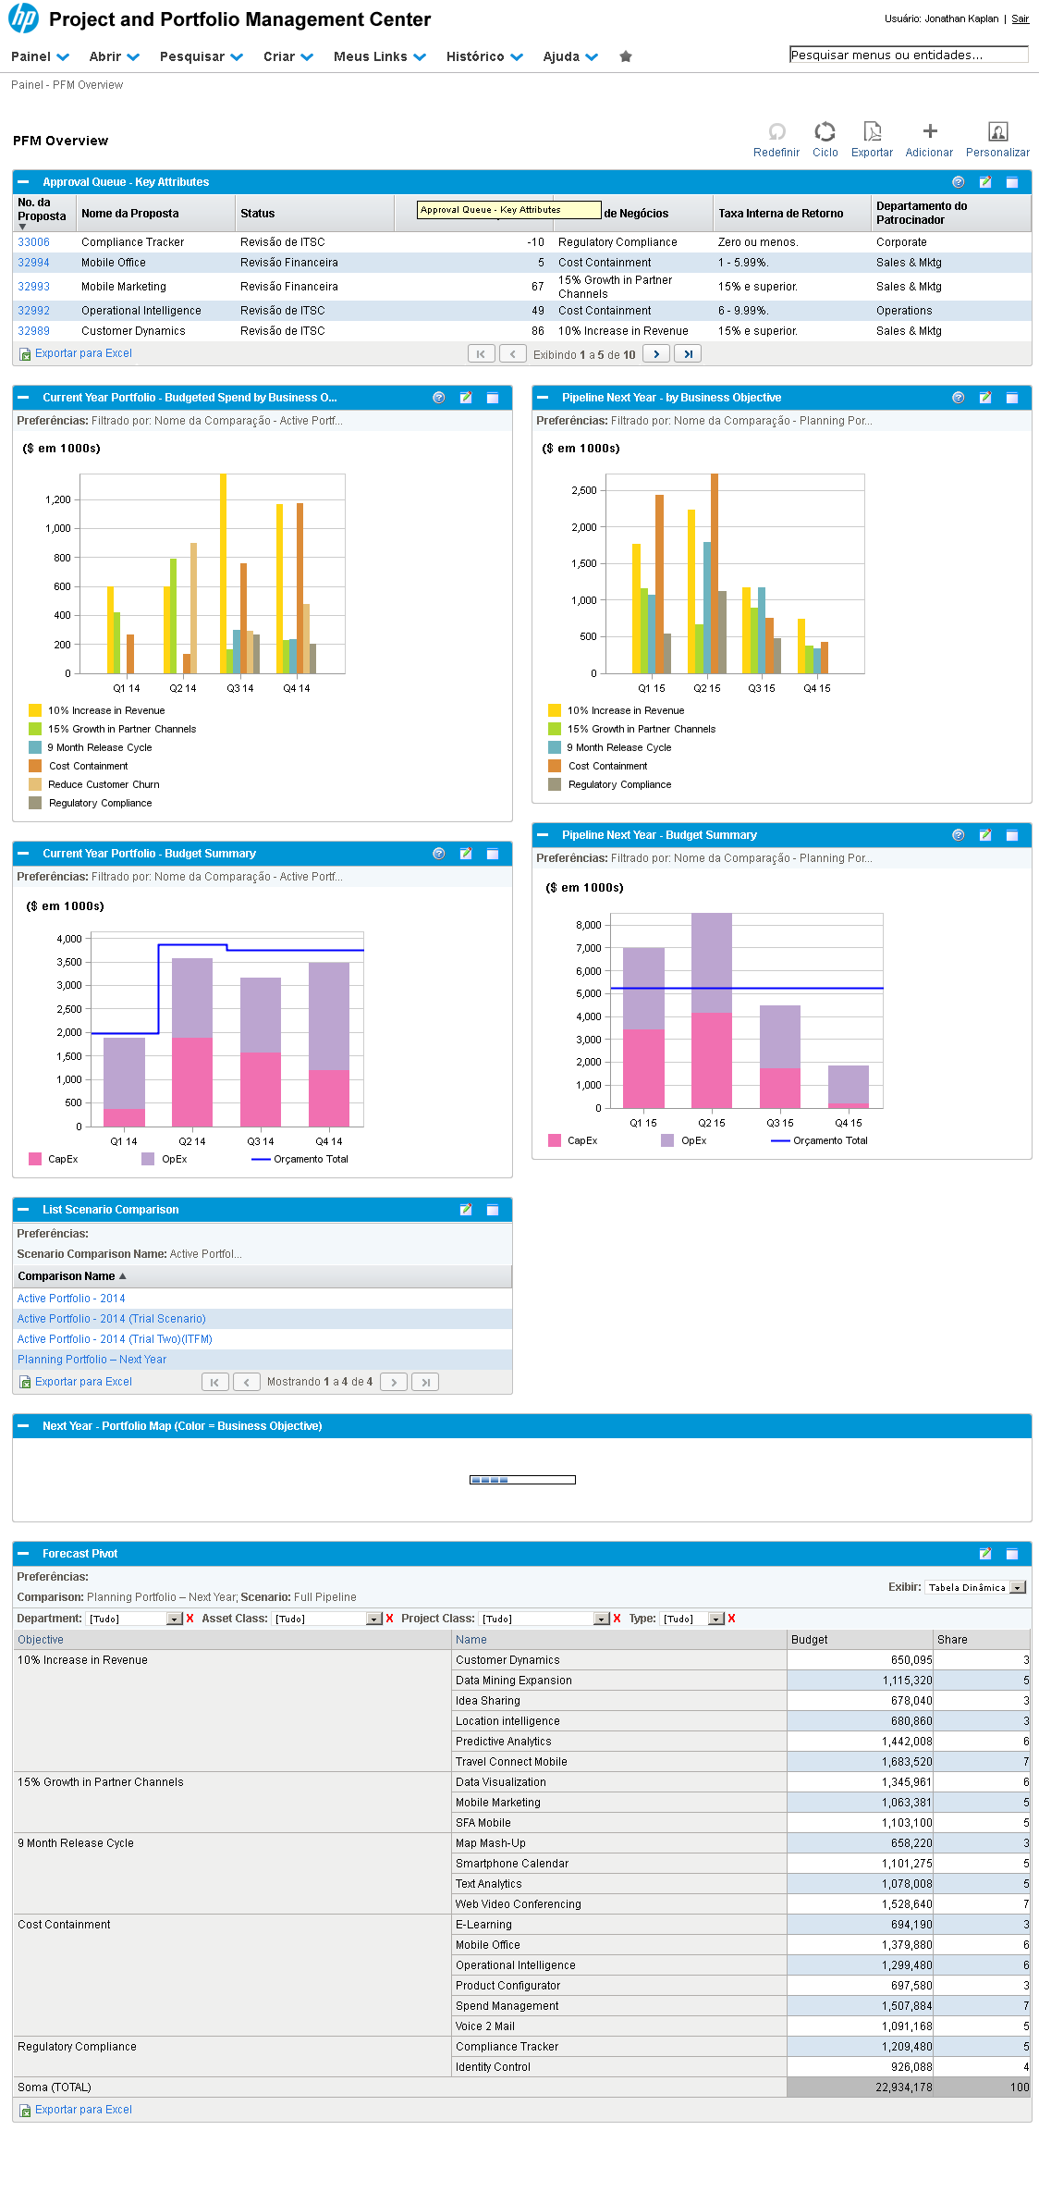Open the Department filter dropdown
The height and width of the screenshot is (2192, 1039).
pyautogui.click(x=174, y=1619)
